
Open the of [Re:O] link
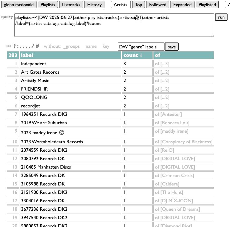tap(165, 150)
